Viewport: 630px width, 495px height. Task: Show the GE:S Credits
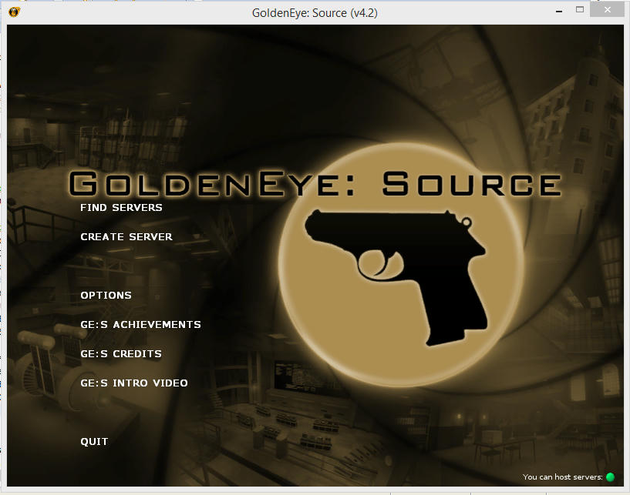[x=121, y=354]
